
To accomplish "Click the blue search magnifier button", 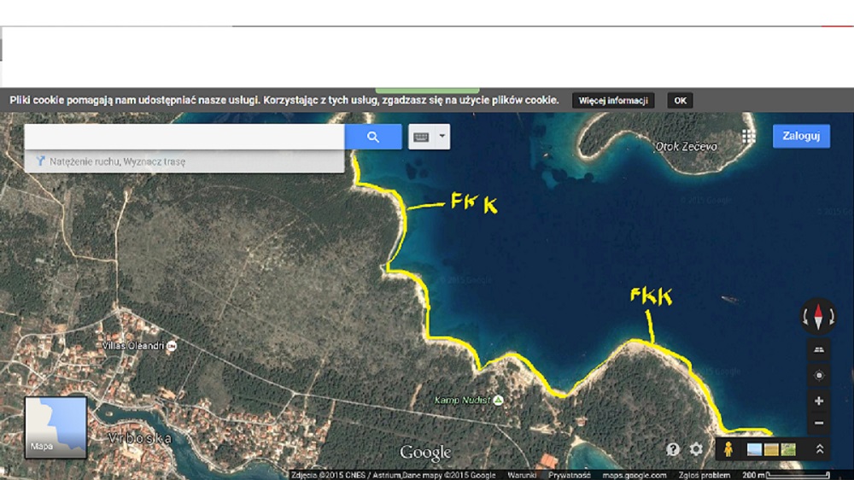I will click(x=373, y=137).
